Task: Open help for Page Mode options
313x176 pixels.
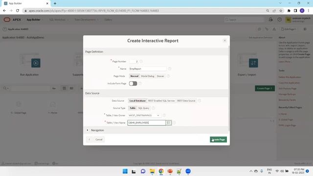Action: [168, 76]
